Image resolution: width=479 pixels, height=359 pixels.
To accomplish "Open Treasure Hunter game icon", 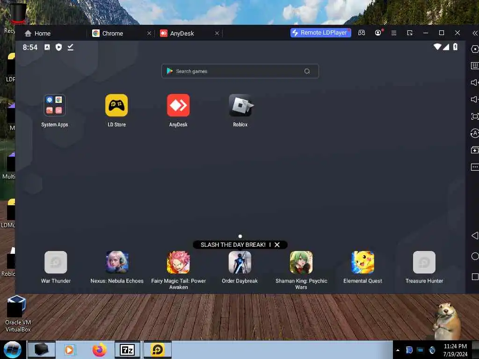I will click(x=424, y=262).
